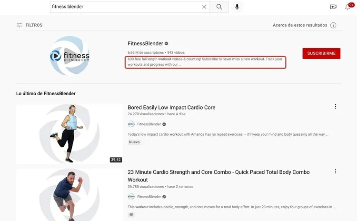Click the magnifying glass search button

click(219, 7)
